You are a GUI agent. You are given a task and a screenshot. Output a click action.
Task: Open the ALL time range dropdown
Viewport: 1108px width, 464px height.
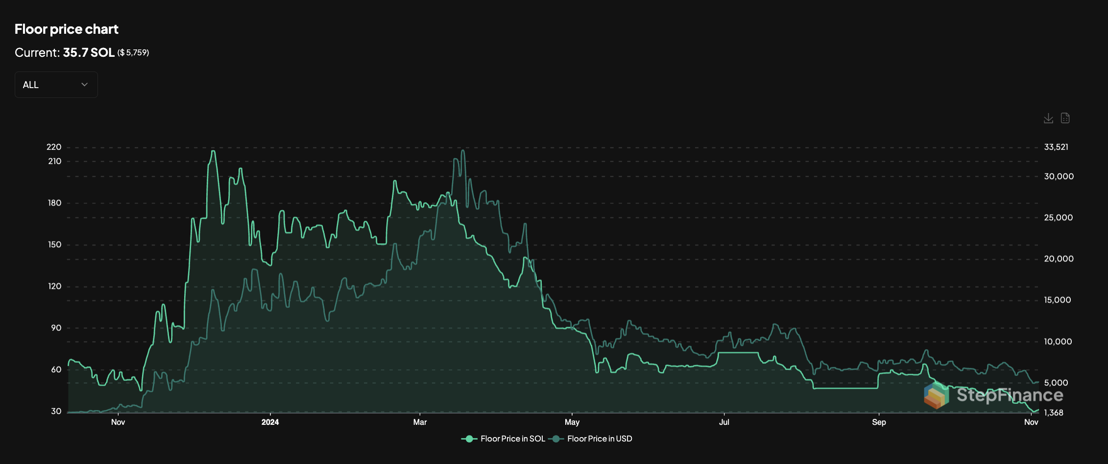(56, 85)
